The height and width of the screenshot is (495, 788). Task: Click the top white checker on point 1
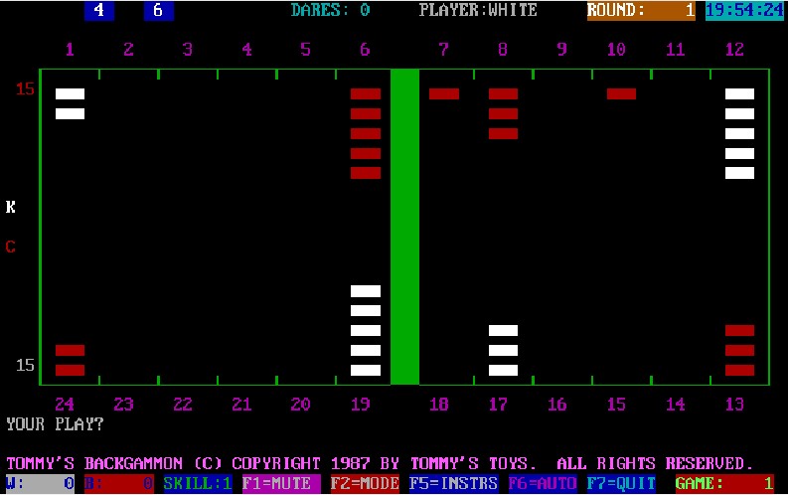click(70, 93)
